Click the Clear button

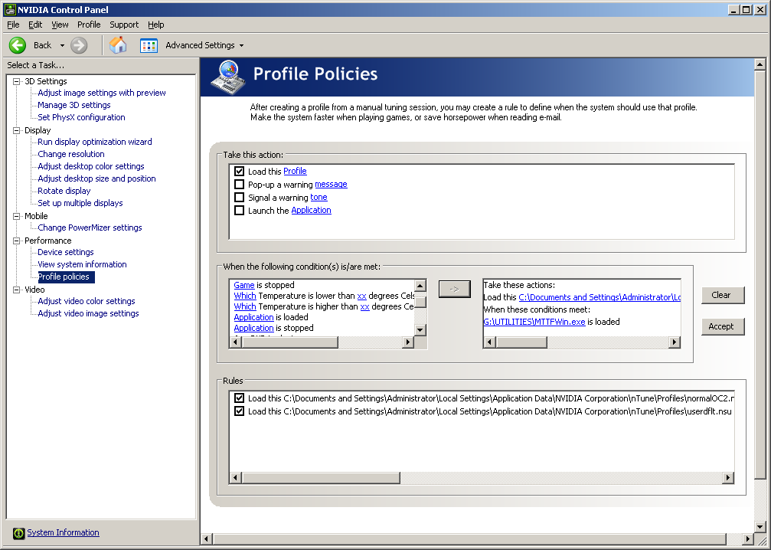[x=723, y=295]
